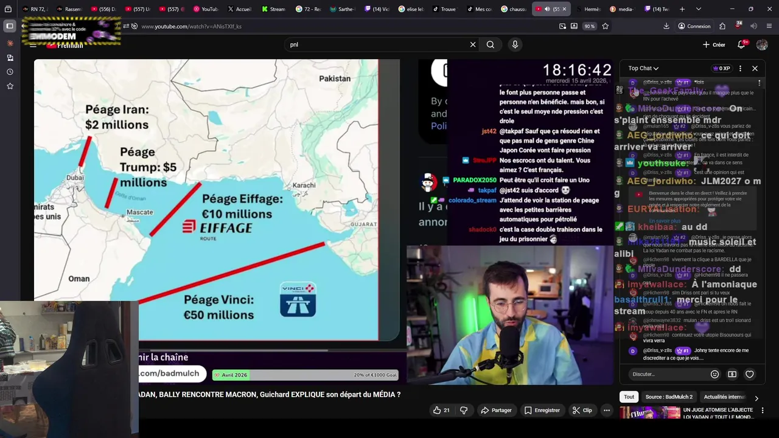Mute audio on the active YouTube tab
Viewport: 779px width, 438px height.
[x=547, y=9]
